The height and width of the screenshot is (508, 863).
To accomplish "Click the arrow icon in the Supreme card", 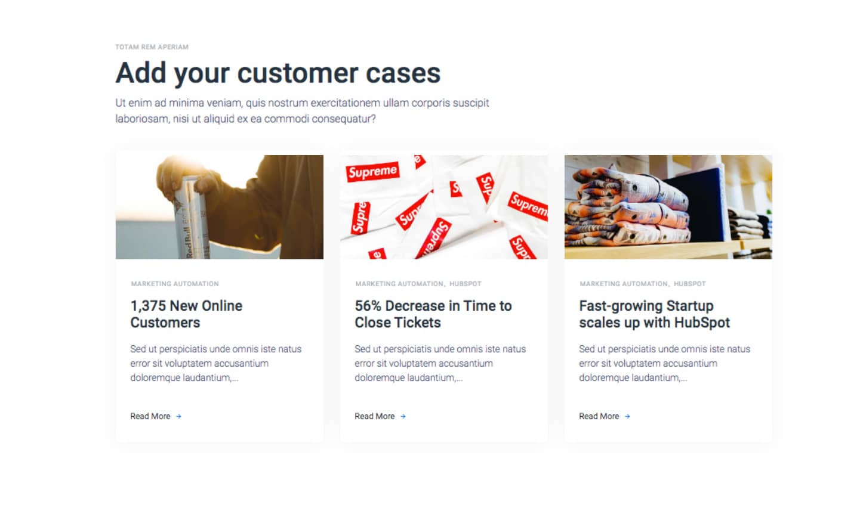I will click(x=403, y=417).
